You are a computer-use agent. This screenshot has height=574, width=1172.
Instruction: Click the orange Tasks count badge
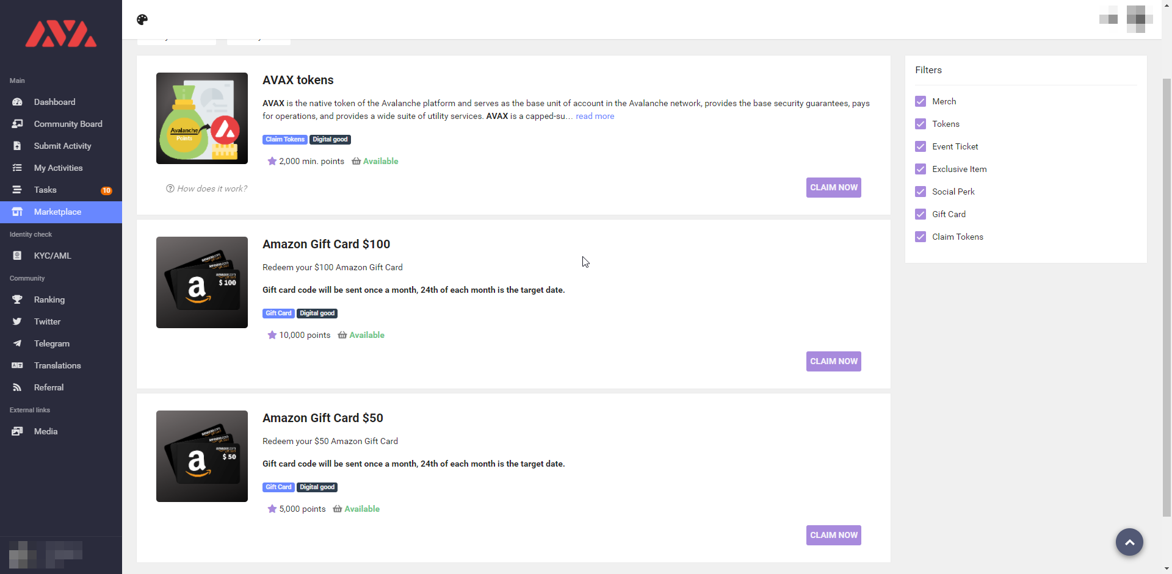106,190
